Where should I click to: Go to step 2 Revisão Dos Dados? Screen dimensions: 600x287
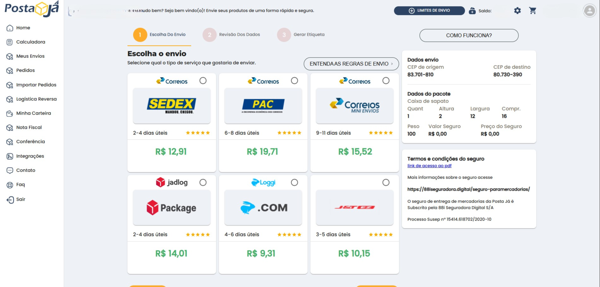tap(231, 35)
